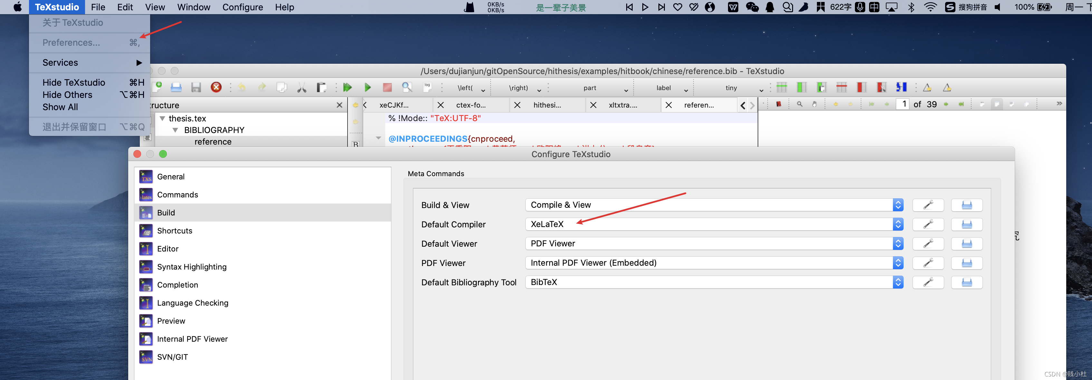Click the remove table row icon
The image size is (1092, 380).
pos(841,88)
